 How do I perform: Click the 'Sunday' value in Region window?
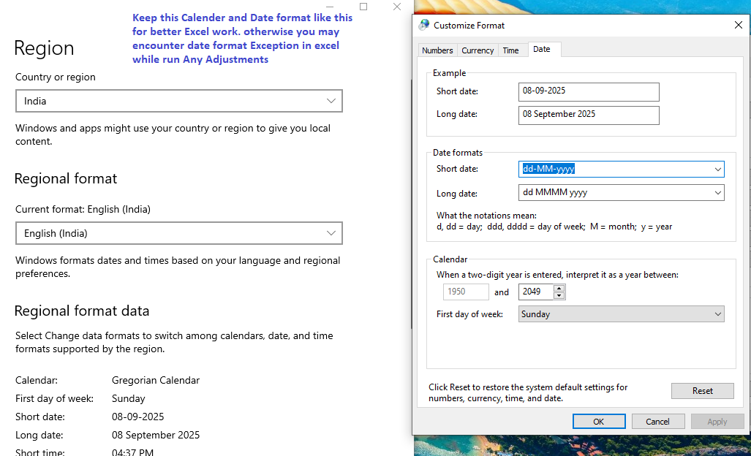point(129,398)
